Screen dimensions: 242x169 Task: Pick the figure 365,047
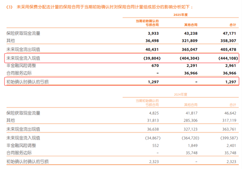pyautogui.click(x=190, y=49)
